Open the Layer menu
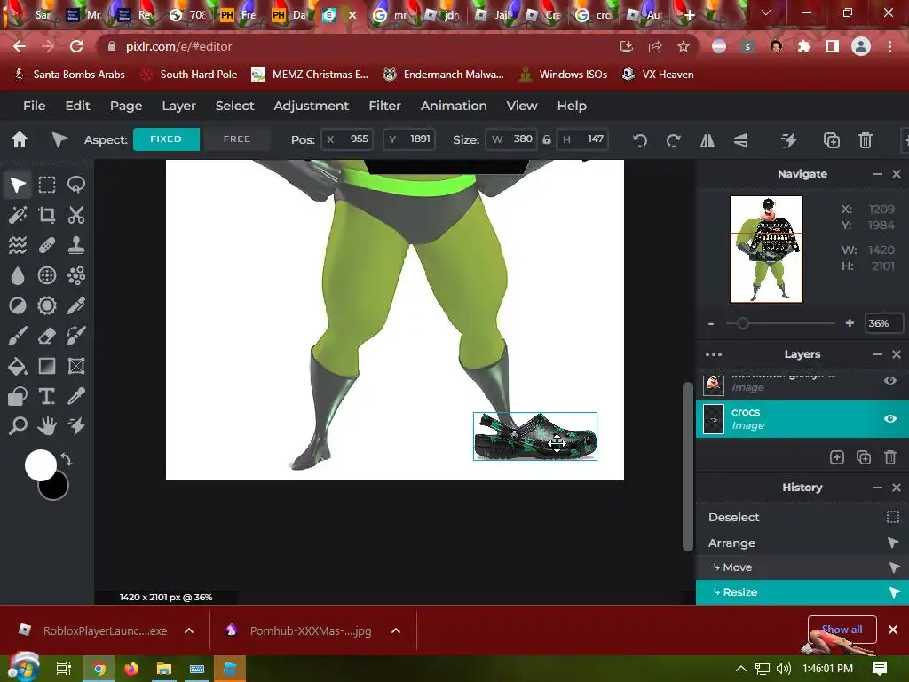This screenshot has width=909, height=682. (178, 106)
